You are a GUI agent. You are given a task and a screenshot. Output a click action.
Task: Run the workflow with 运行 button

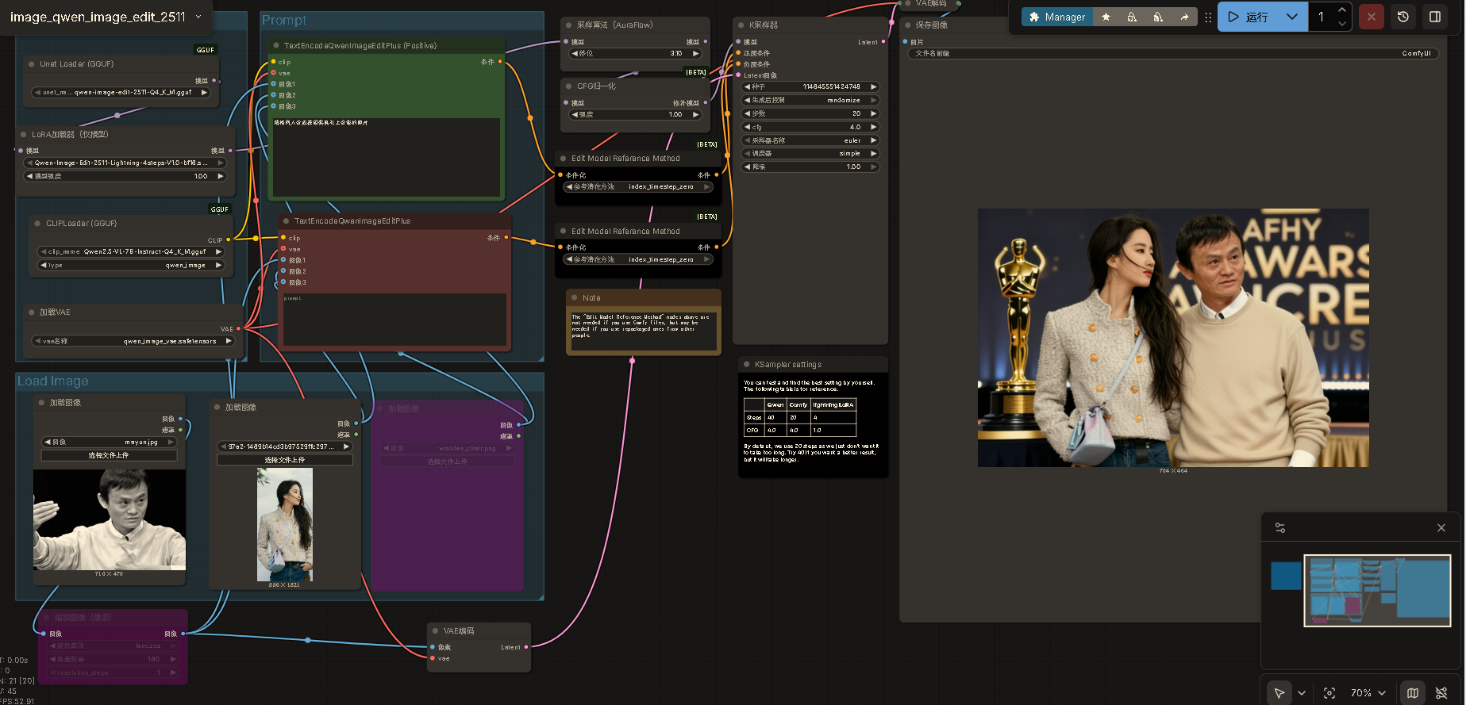tap(1248, 17)
